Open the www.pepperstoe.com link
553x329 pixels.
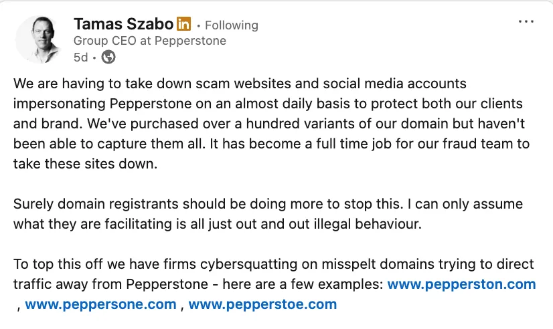click(262, 304)
